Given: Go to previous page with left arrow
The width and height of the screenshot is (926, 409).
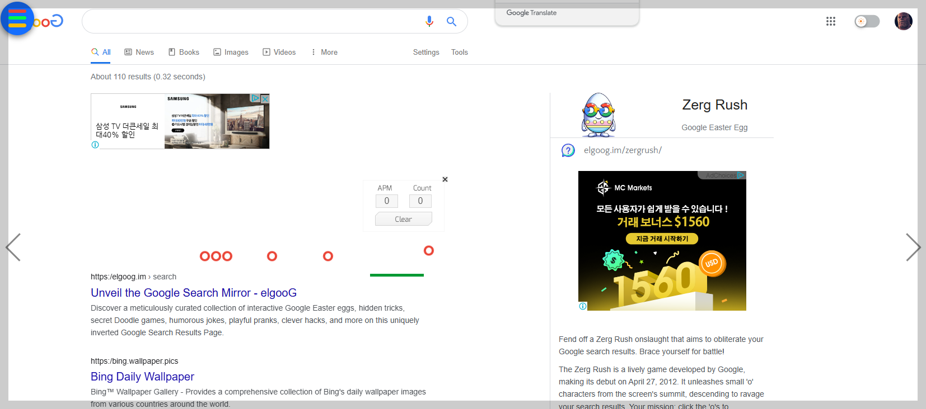Looking at the screenshot, I should point(13,247).
